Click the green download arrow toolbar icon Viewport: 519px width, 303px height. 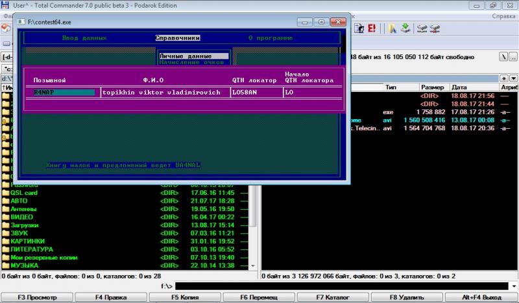tap(406, 28)
